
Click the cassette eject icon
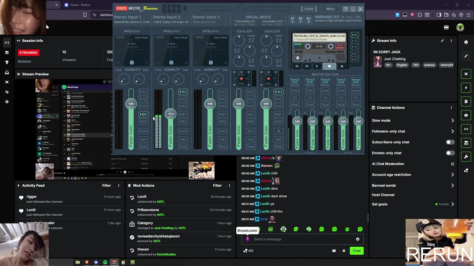297,58
